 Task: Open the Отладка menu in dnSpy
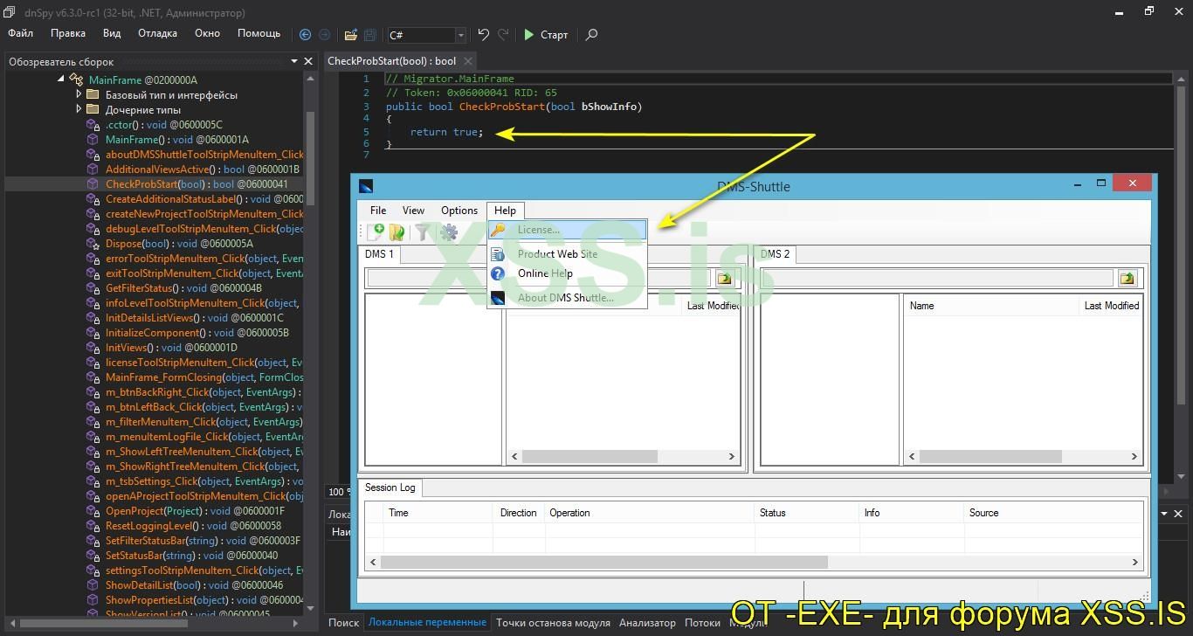[157, 33]
